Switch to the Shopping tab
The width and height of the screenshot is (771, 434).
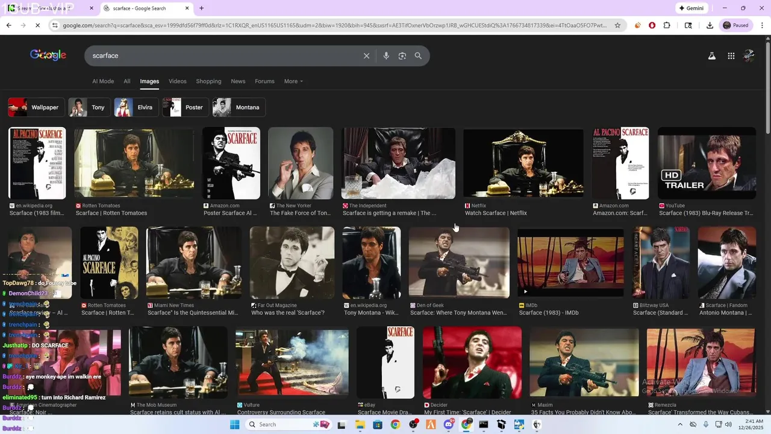pos(208,81)
